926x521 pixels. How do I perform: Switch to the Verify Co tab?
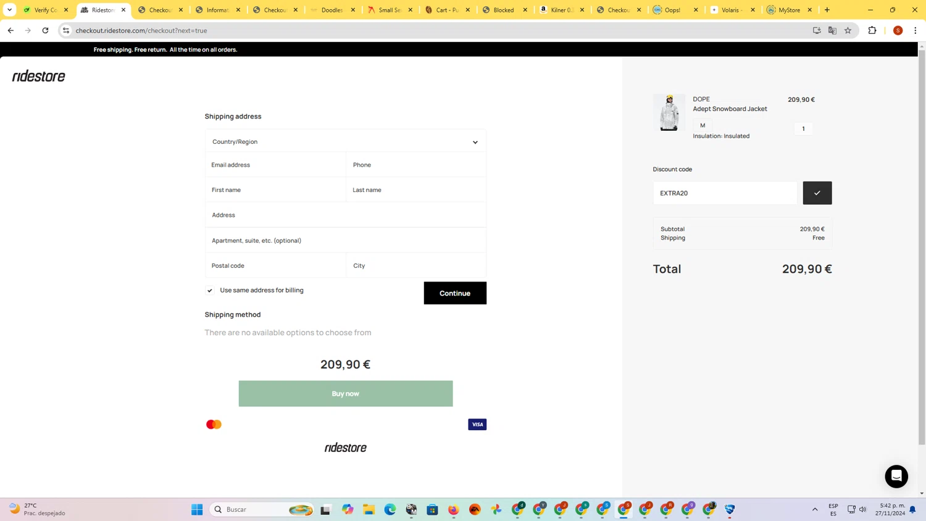tap(45, 10)
